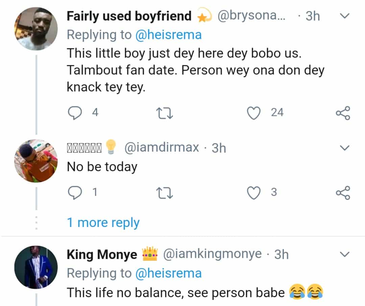This screenshot has width=365, height=306.
Task: Share the 'No be today' tweet
Action: tap(343, 193)
